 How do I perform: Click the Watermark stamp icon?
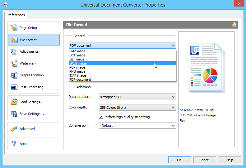(x=14, y=63)
